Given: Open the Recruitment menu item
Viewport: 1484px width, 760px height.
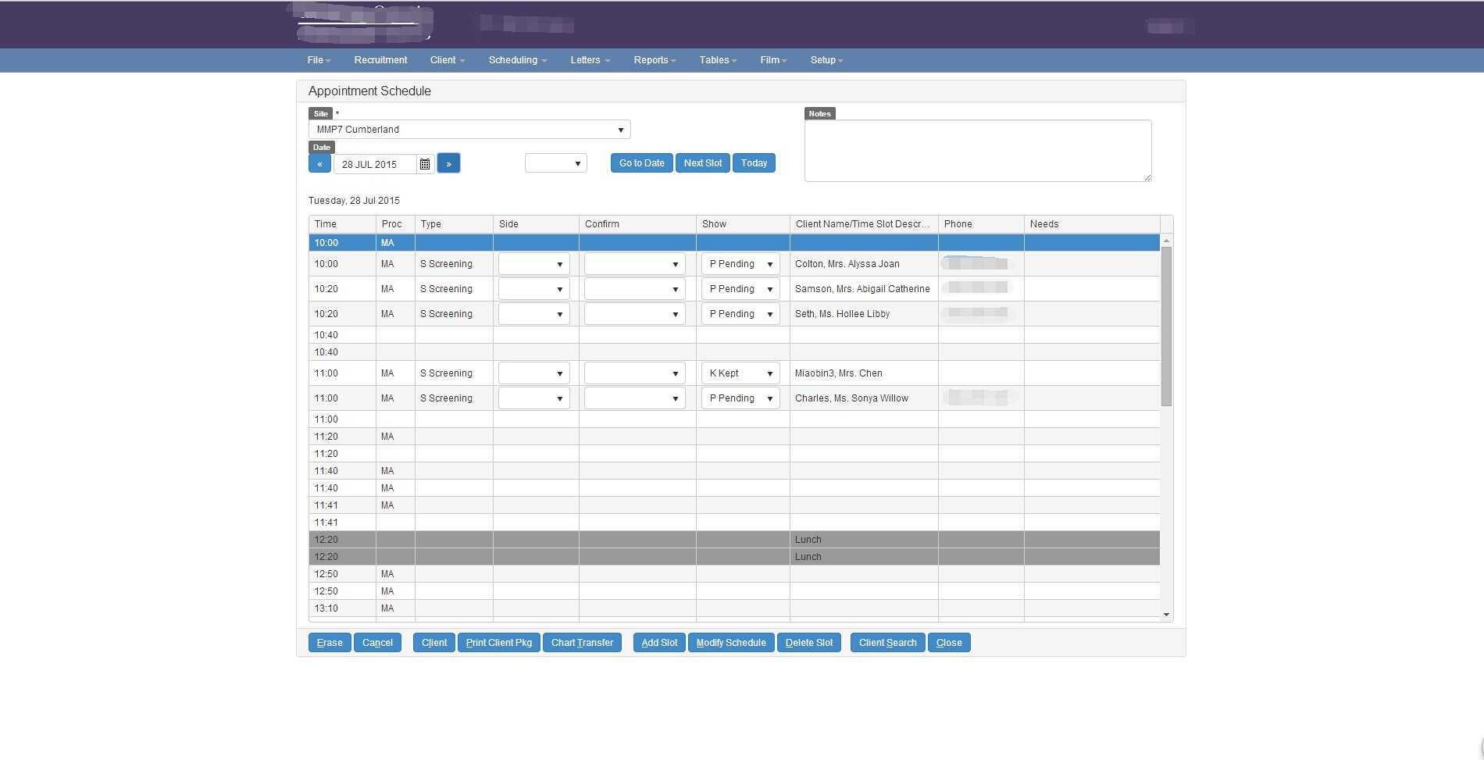Looking at the screenshot, I should [380, 60].
